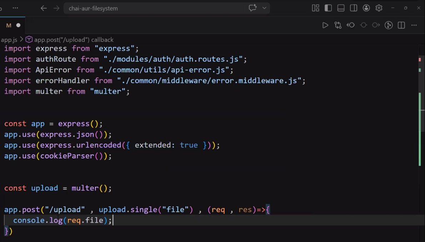Open the editor's More Actions ellipsis menu
Image resolution: width=425 pixels, height=242 pixels.
pos(413,25)
